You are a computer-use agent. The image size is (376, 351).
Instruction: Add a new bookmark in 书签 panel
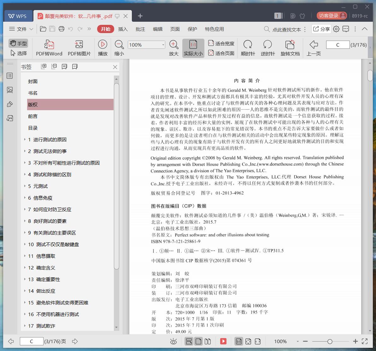click(64, 66)
